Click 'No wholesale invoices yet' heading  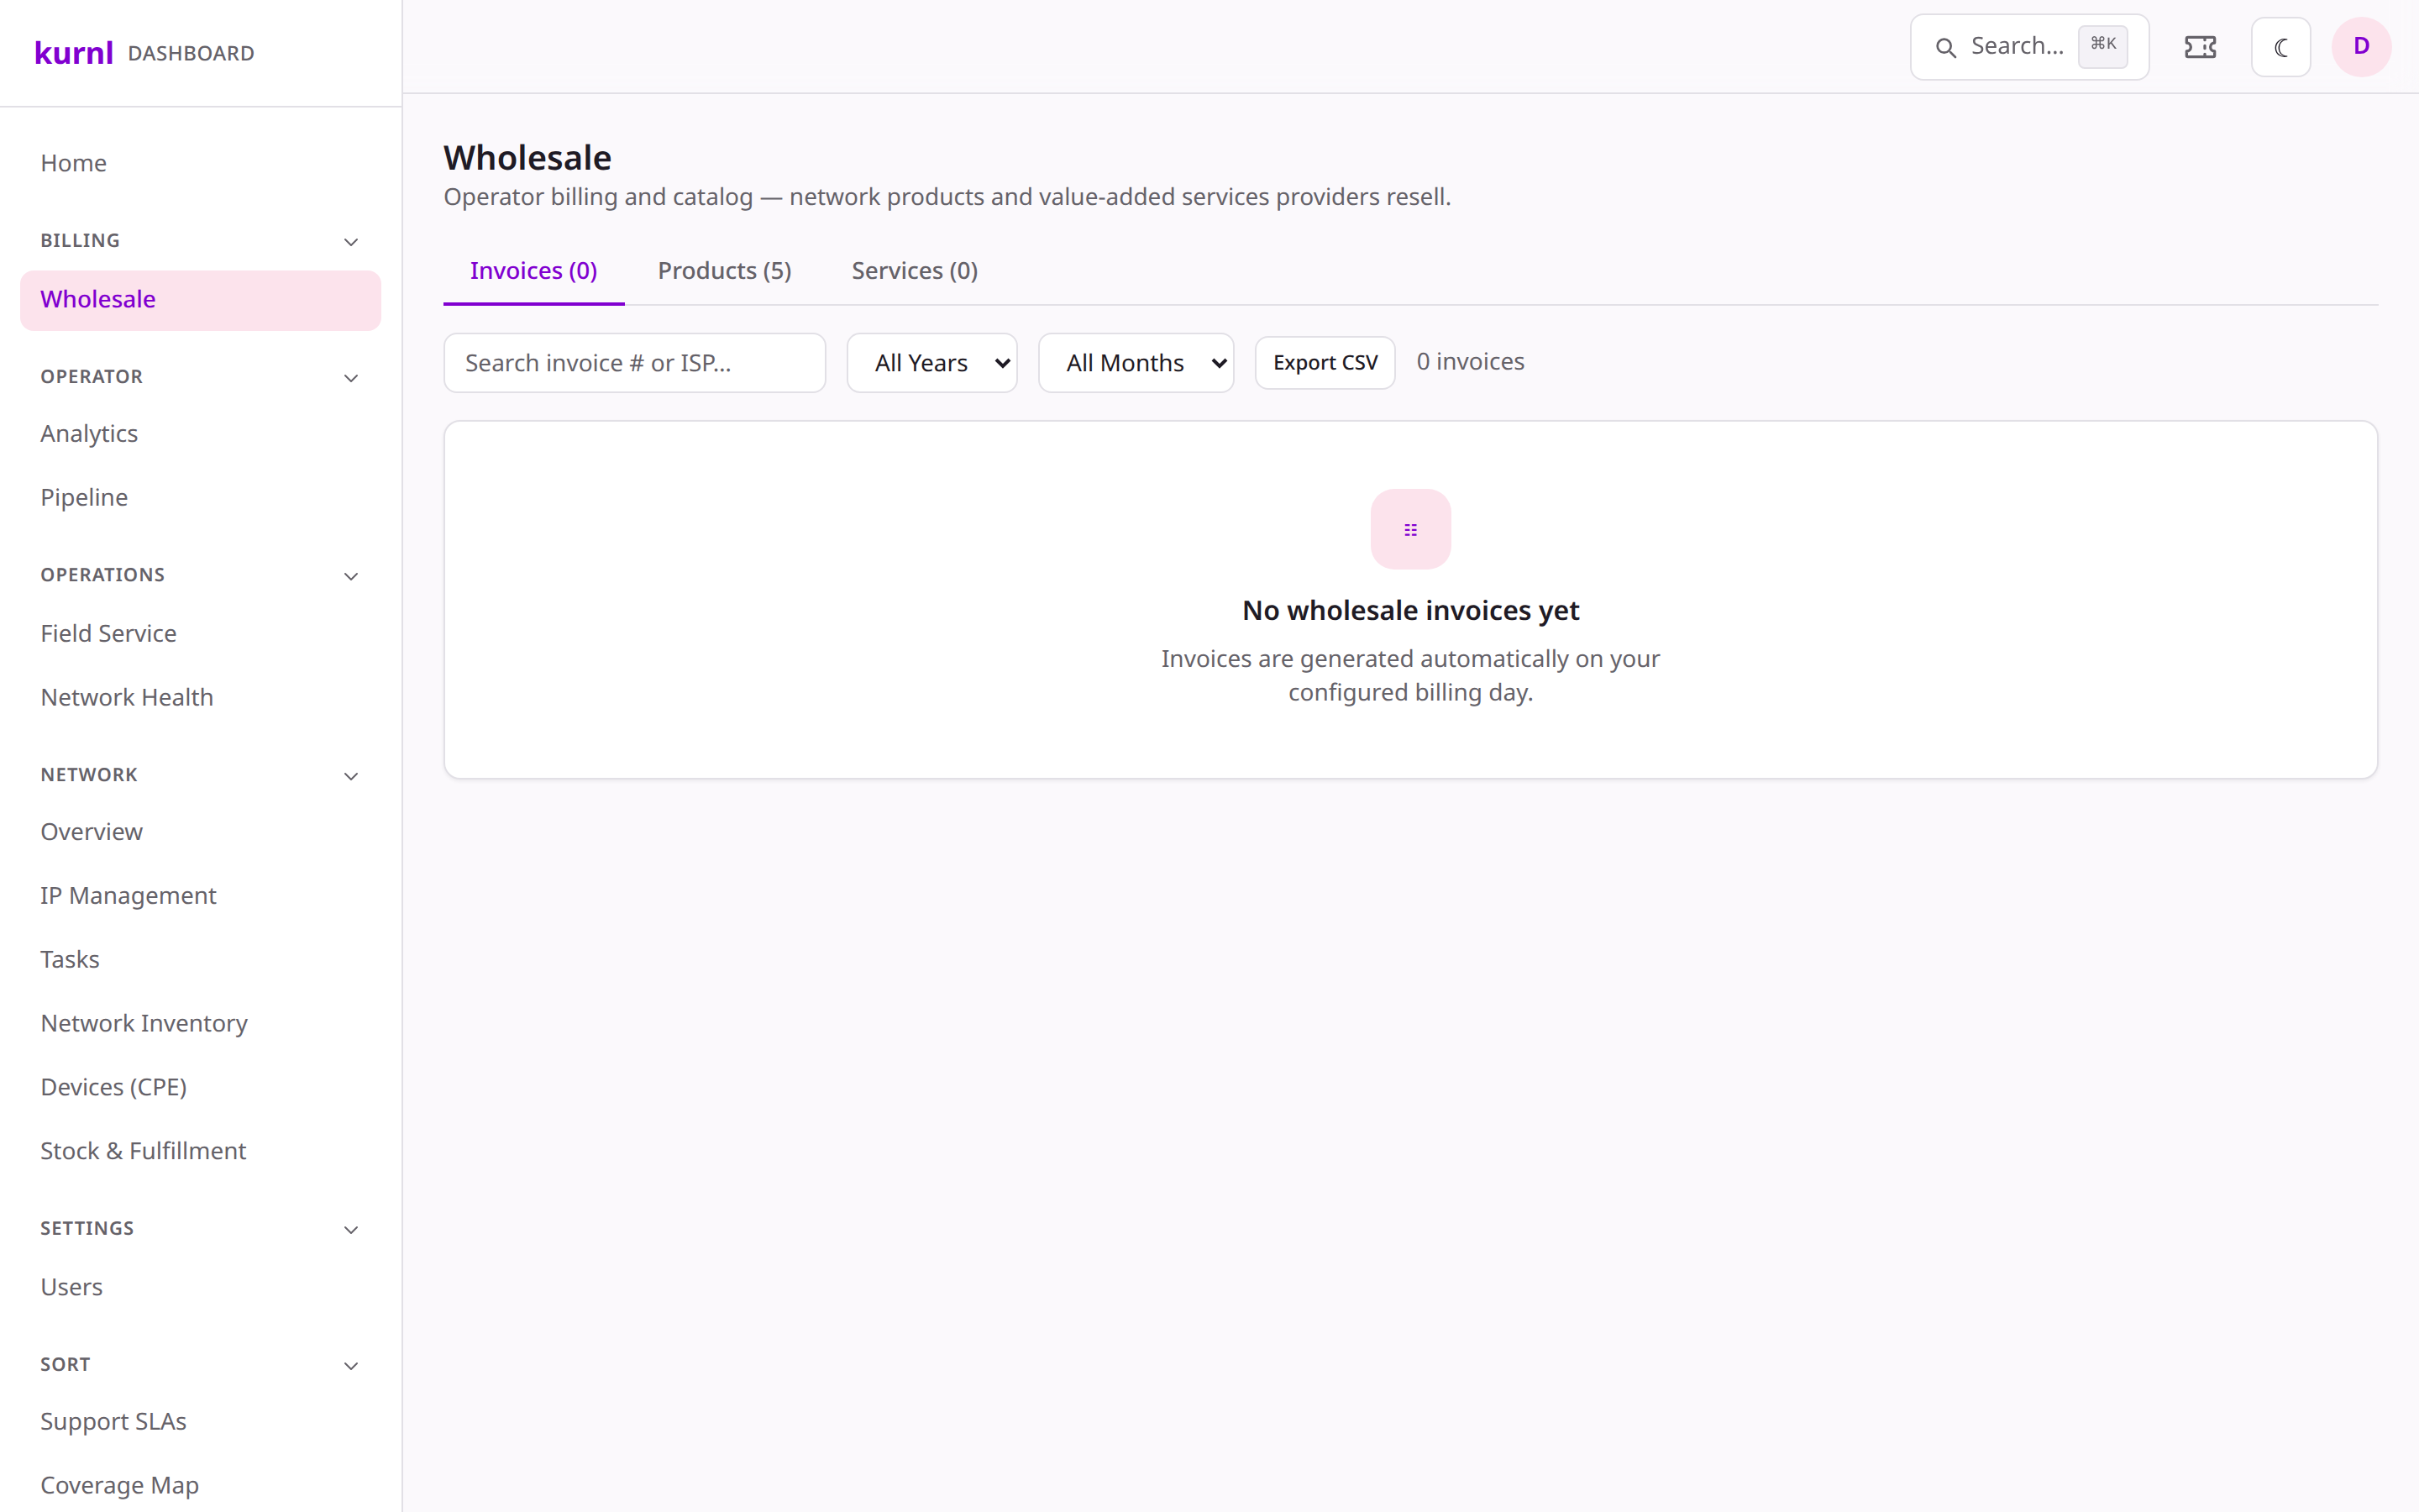pyautogui.click(x=1410, y=611)
